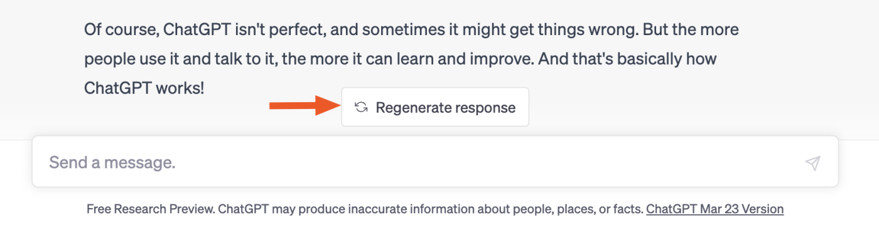
Task: Click the 'Regenerate response' text label
Action: (446, 107)
